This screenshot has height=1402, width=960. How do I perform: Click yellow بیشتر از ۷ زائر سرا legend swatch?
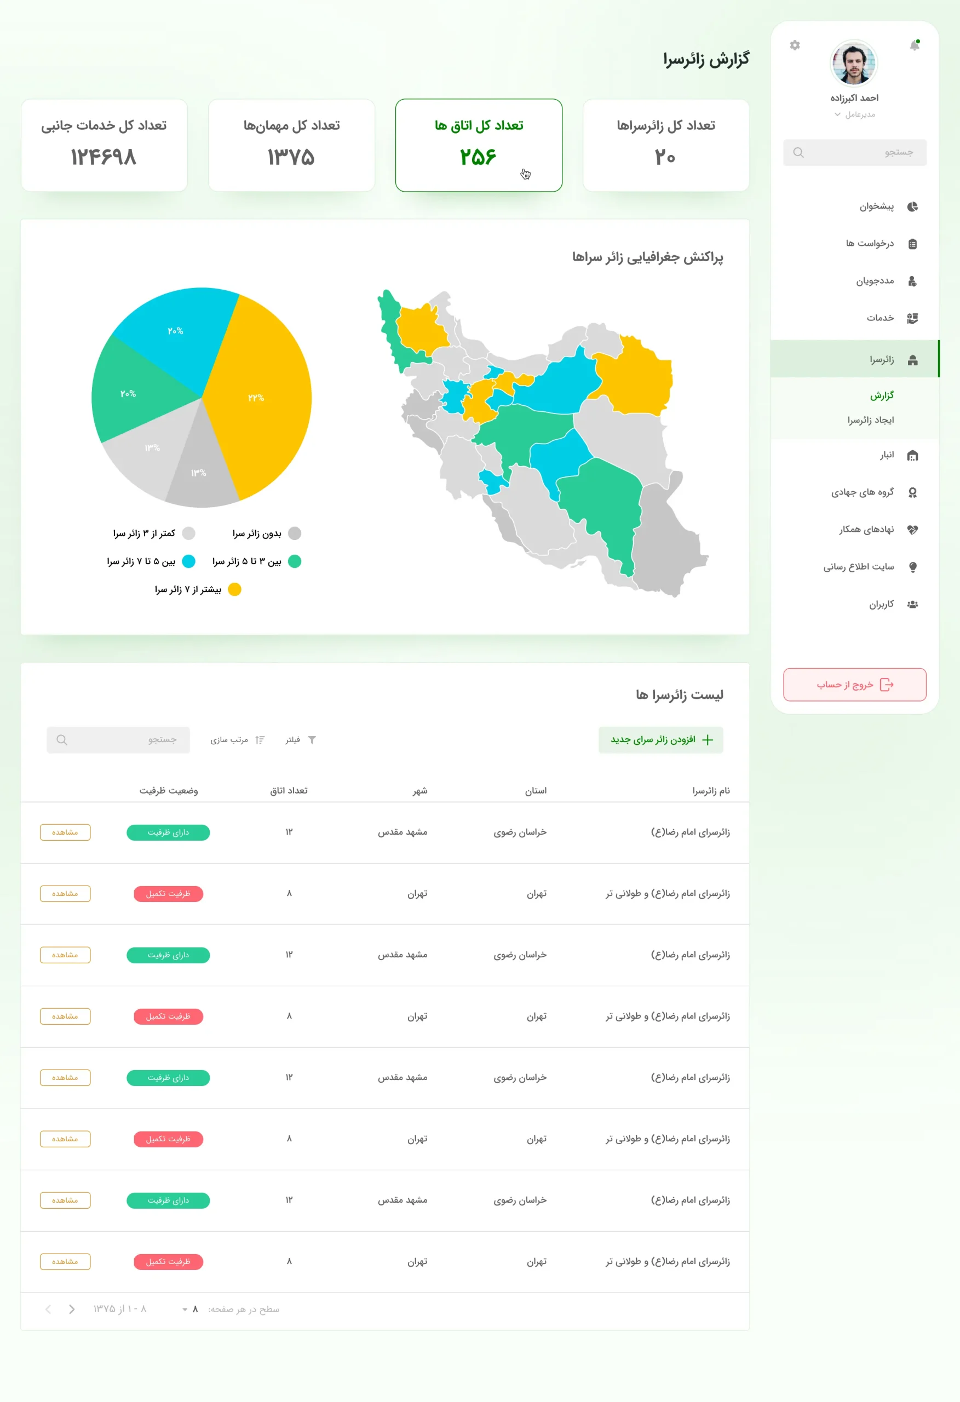tap(235, 589)
